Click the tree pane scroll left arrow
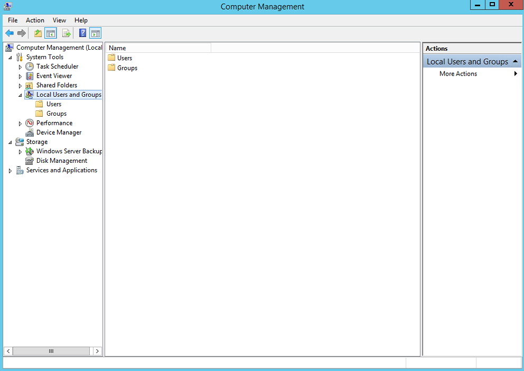The width and height of the screenshot is (524, 371). tap(8, 351)
